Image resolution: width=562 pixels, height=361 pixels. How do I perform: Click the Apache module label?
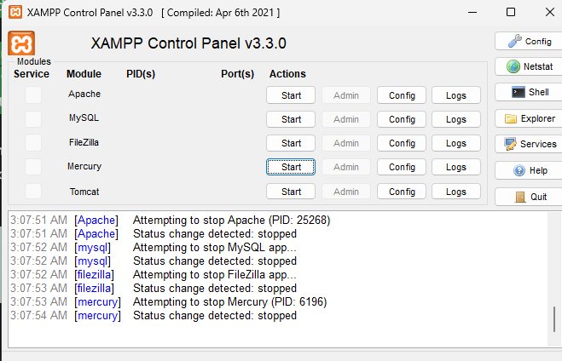(84, 94)
